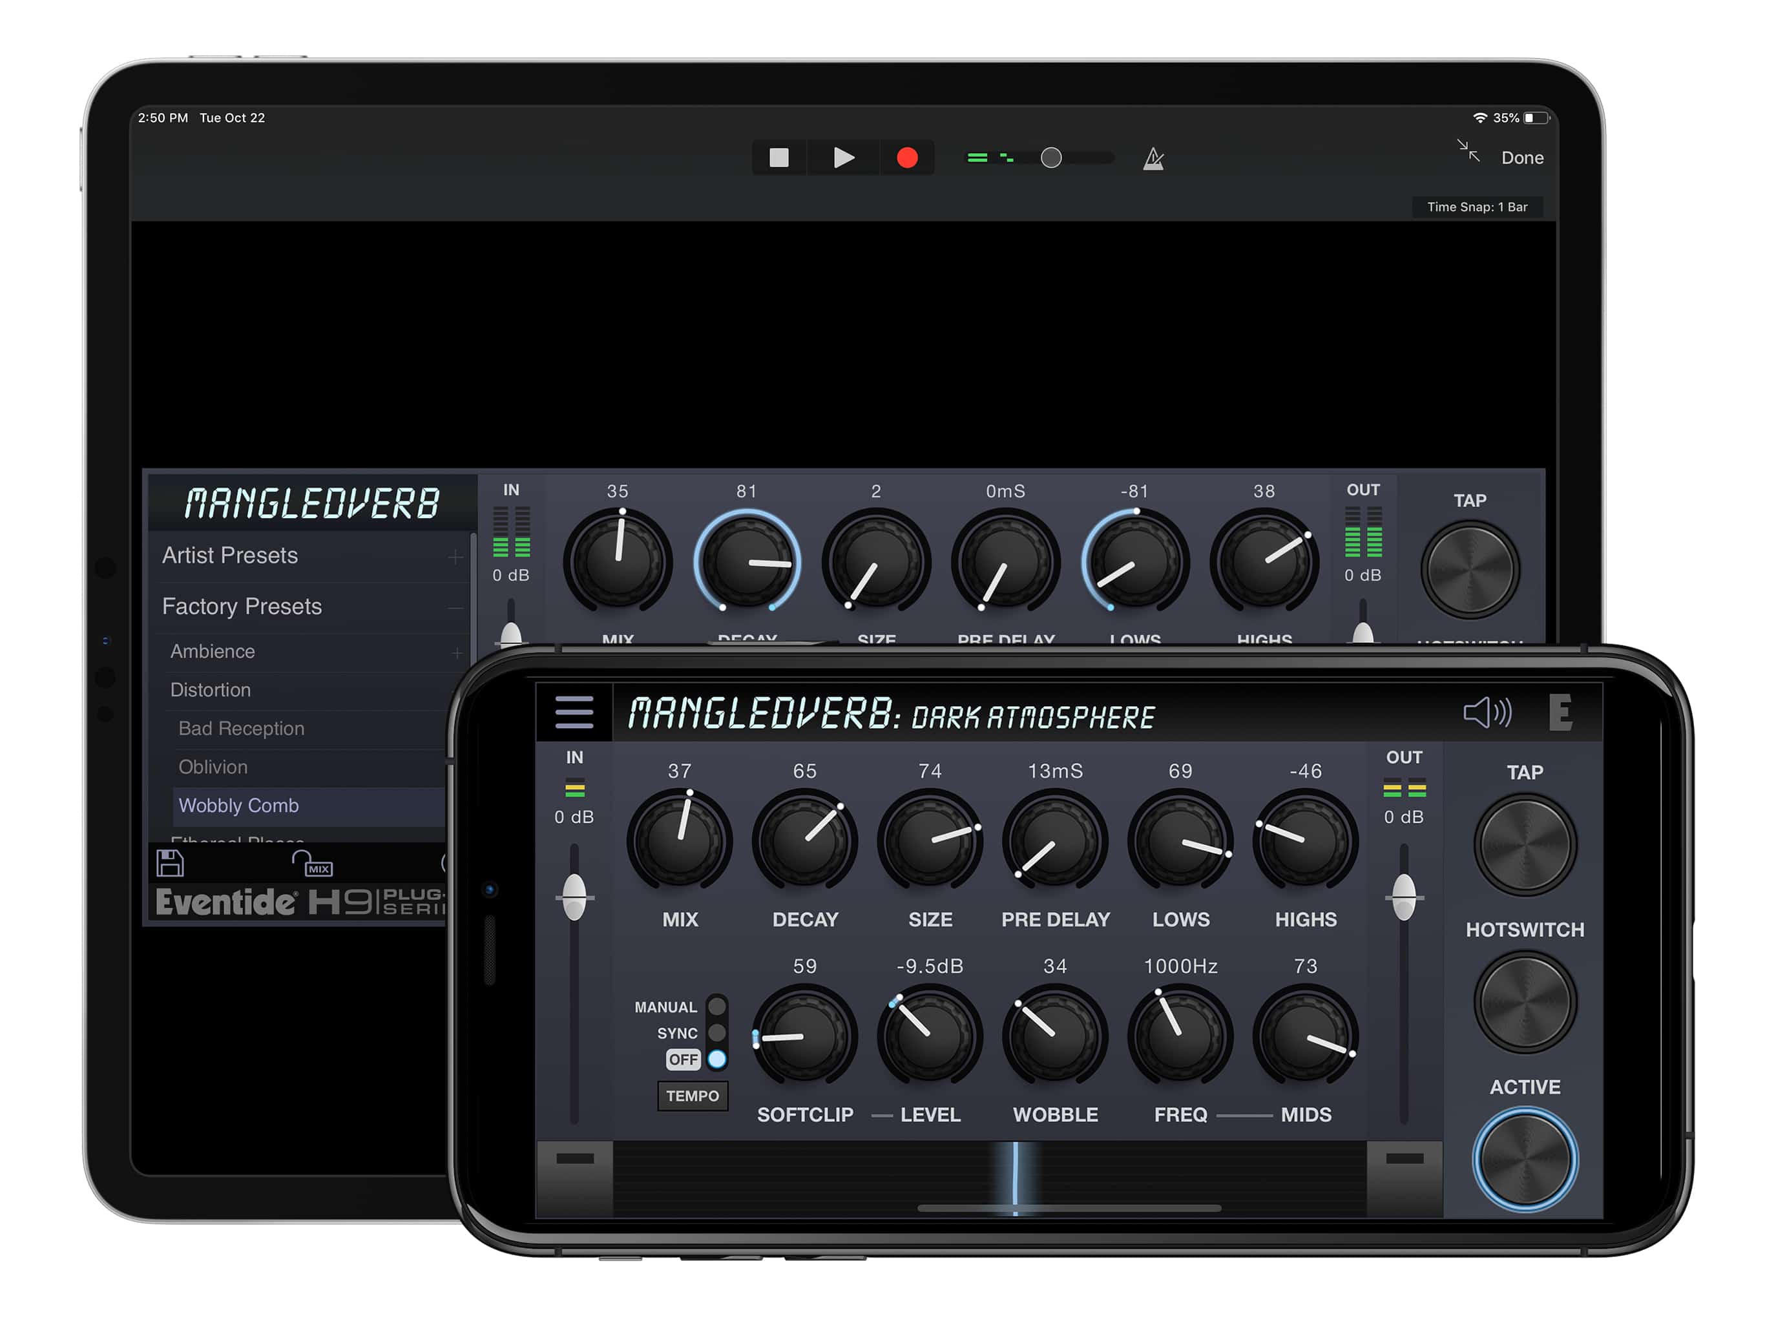Click the iPad SIZE knob at 2
Viewport: 1765px width, 1323px height.
point(876,563)
